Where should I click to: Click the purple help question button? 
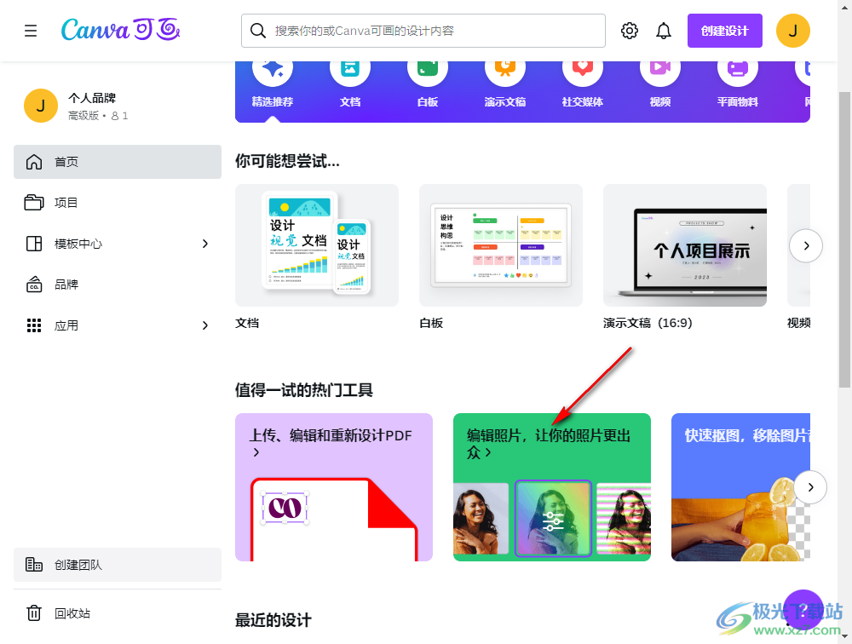coord(803,609)
